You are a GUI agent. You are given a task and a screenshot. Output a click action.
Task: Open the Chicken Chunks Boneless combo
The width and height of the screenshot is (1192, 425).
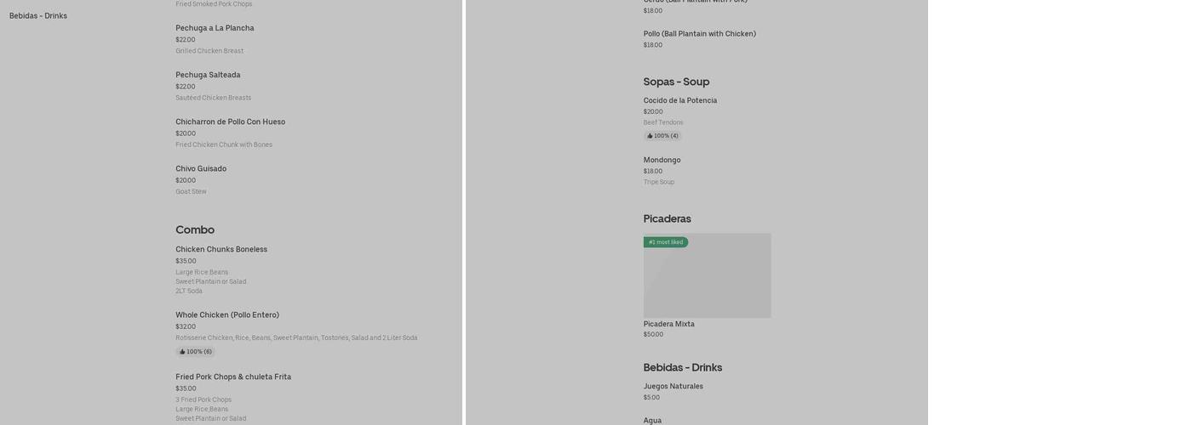coord(221,249)
